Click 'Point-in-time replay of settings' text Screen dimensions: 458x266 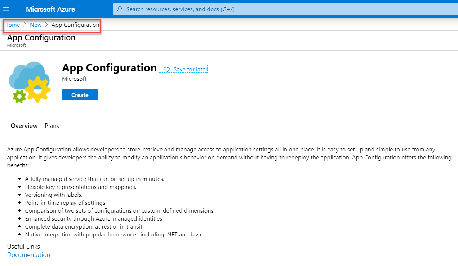pos(66,203)
